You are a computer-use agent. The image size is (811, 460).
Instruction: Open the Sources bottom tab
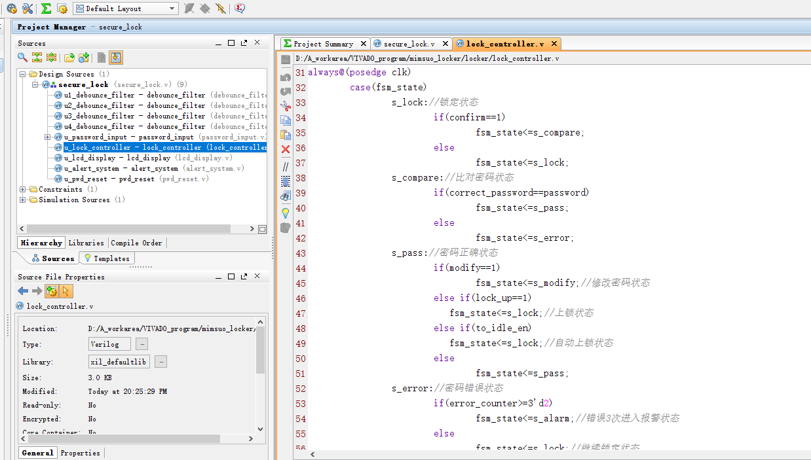coord(52,258)
